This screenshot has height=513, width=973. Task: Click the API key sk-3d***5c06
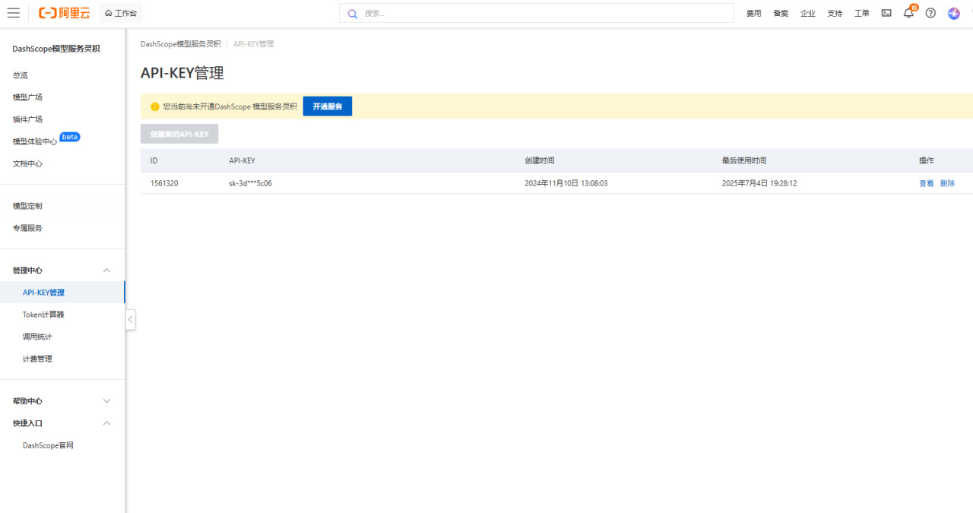pyautogui.click(x=250, y=183)
